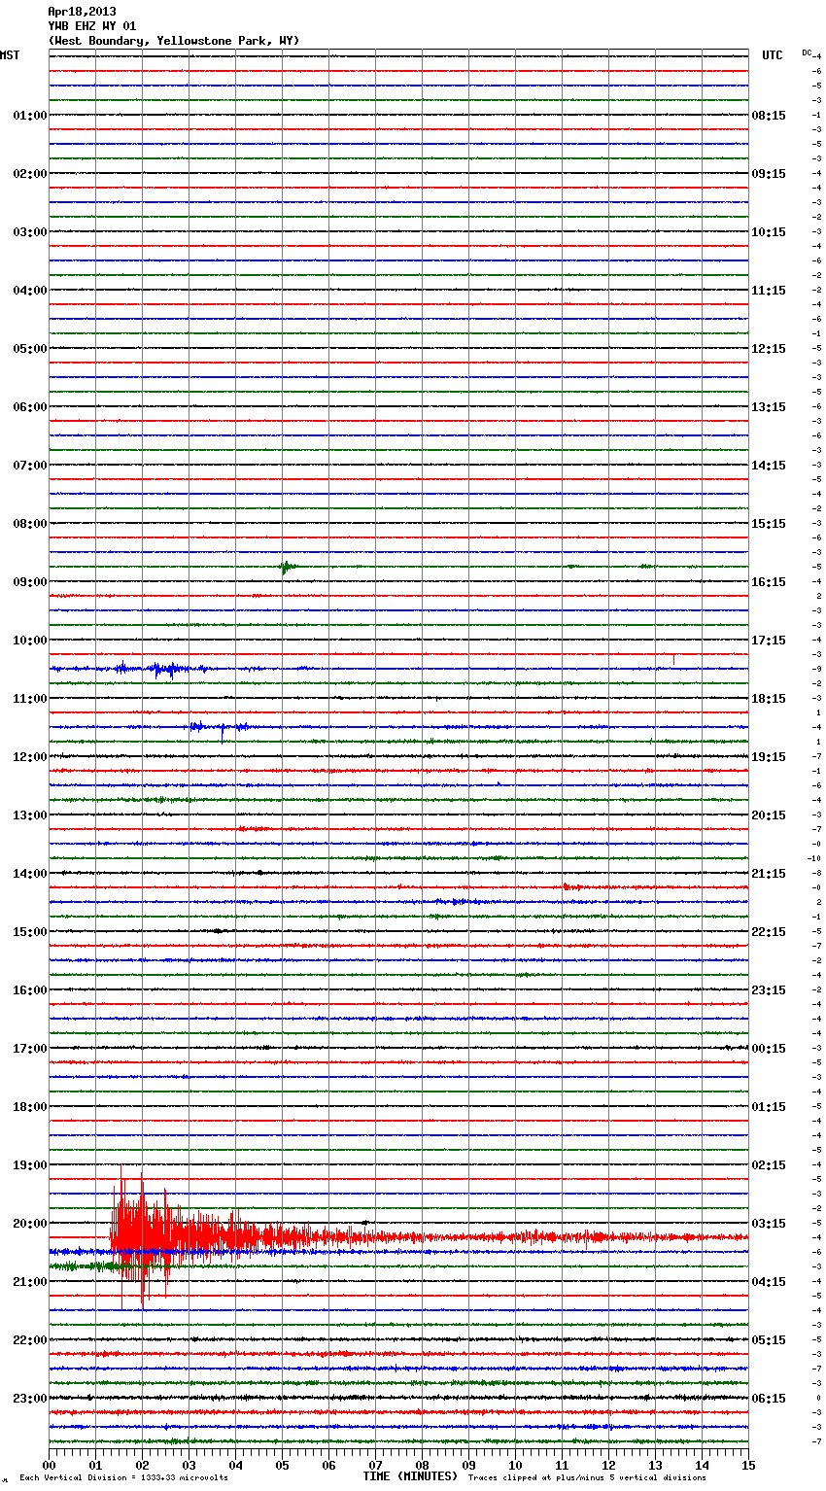This screenshot has height=1491, width=826.
Task: Select the 16:00 MST hour label
Action: click(x=30, y=990)
